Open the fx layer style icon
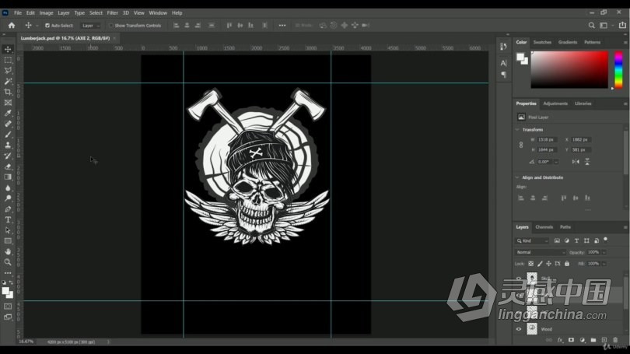 (x=560, y=340)
